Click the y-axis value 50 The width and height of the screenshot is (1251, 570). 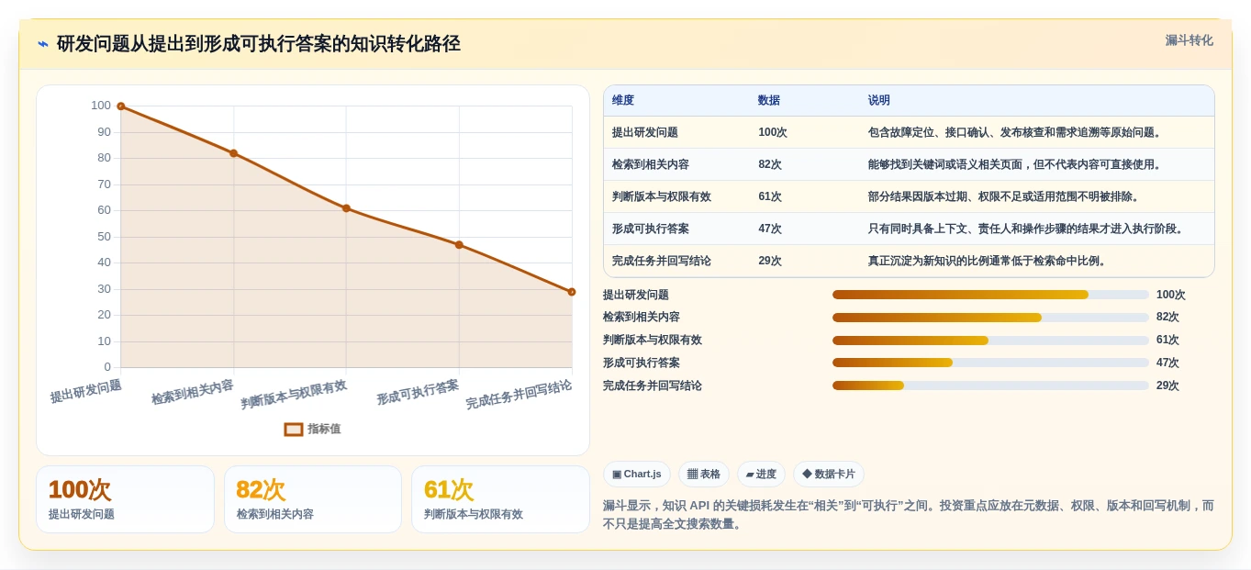click(x=104, y=237)
